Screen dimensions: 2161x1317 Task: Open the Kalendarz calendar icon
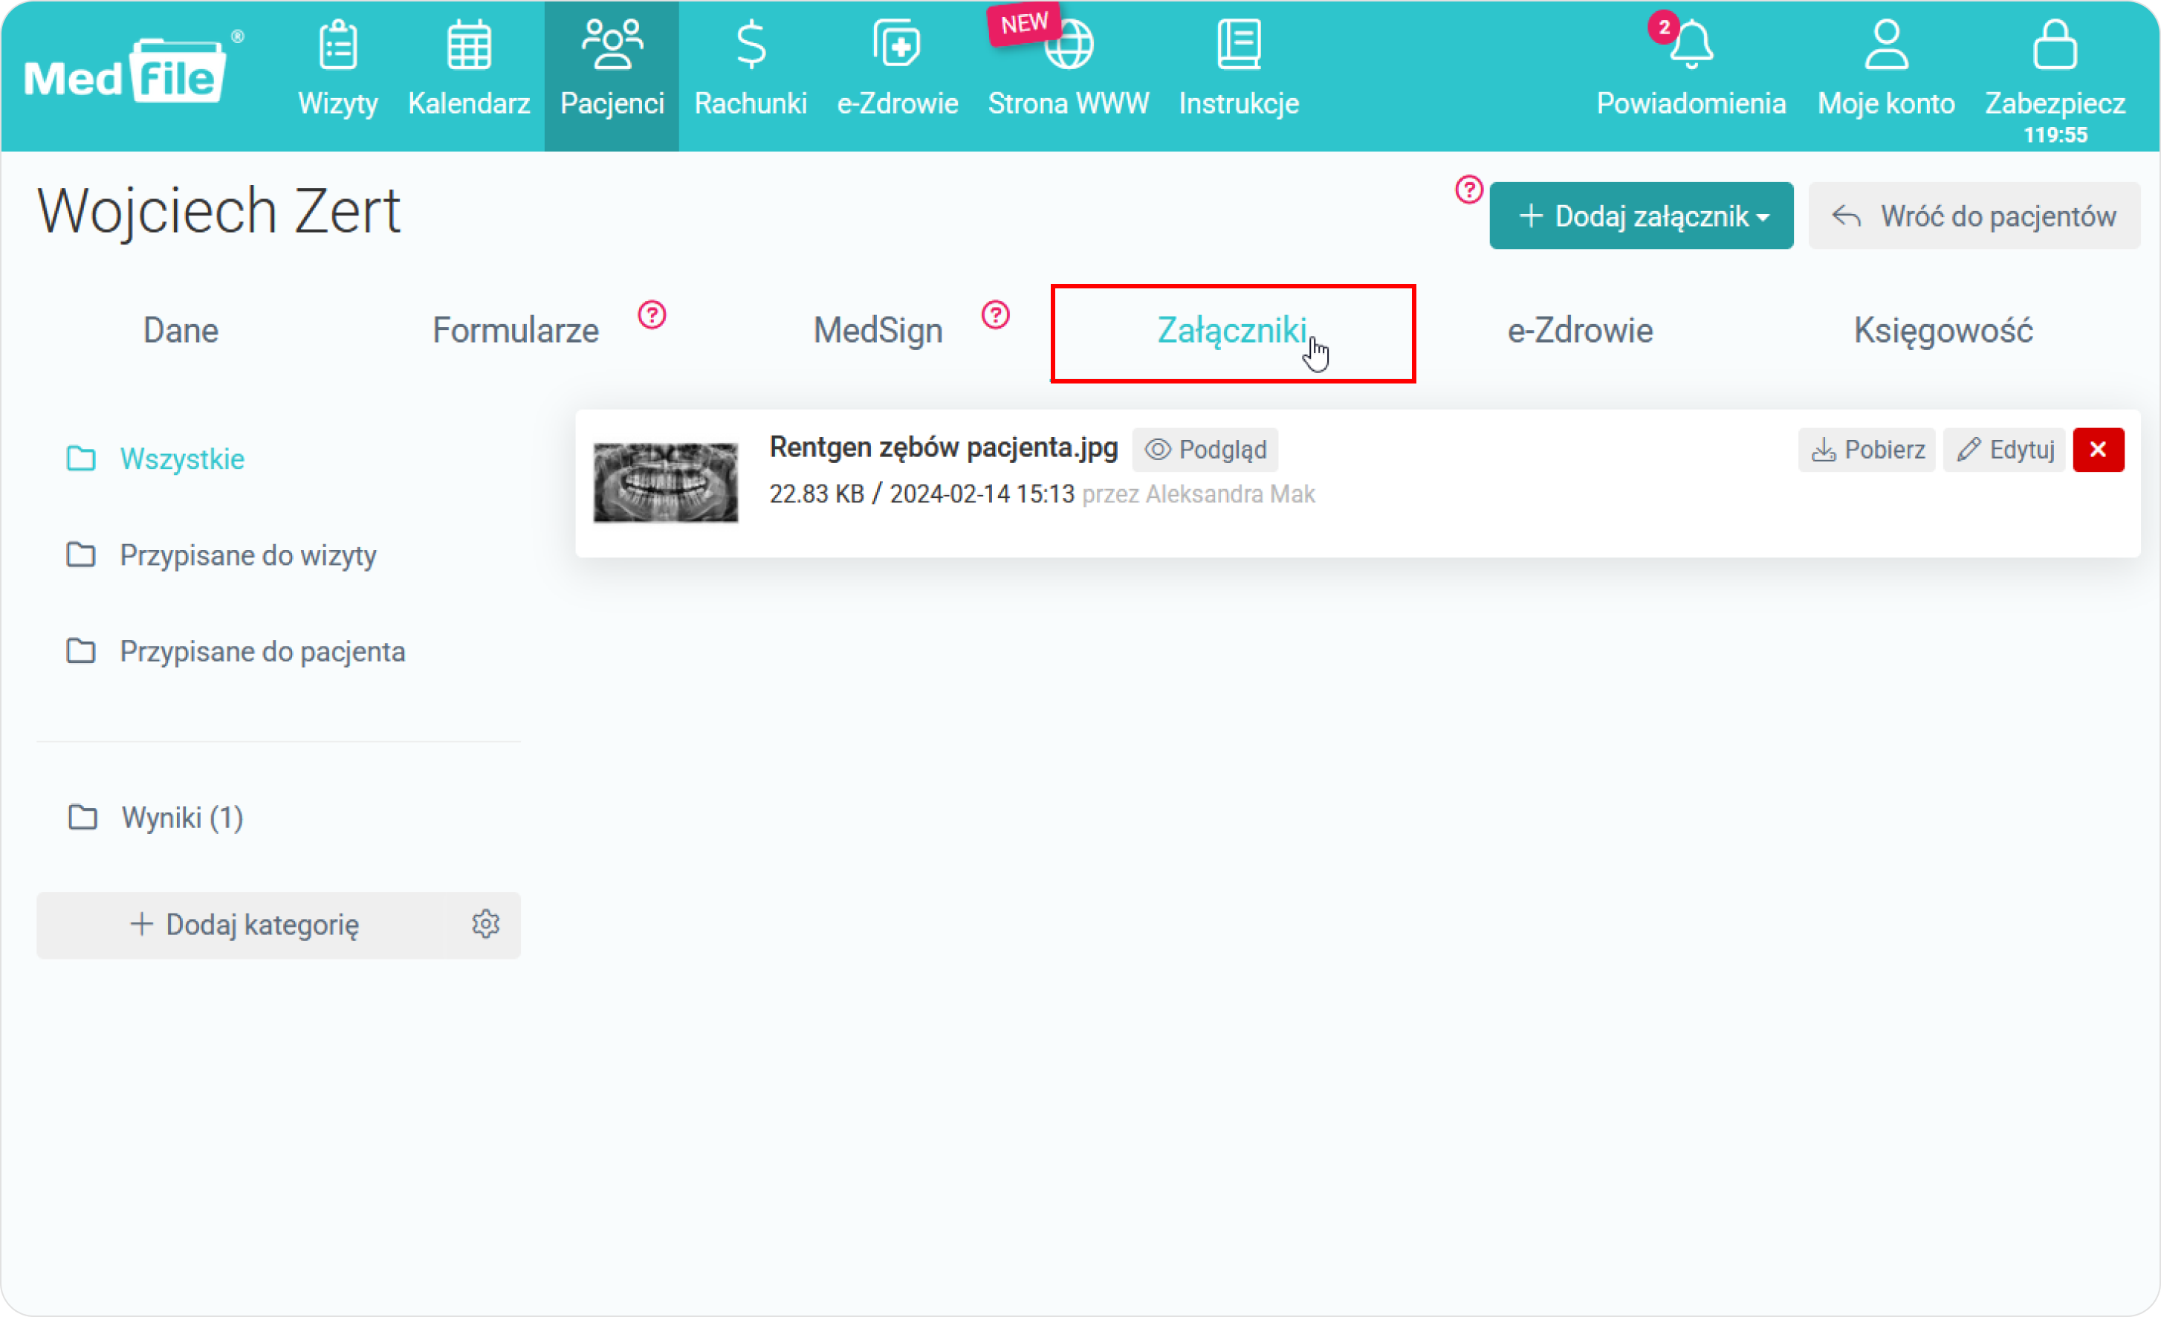pos(468,45)
